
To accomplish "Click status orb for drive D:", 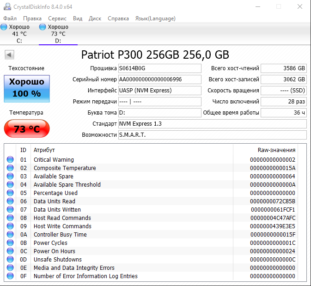I will click(x=43, y=27).
